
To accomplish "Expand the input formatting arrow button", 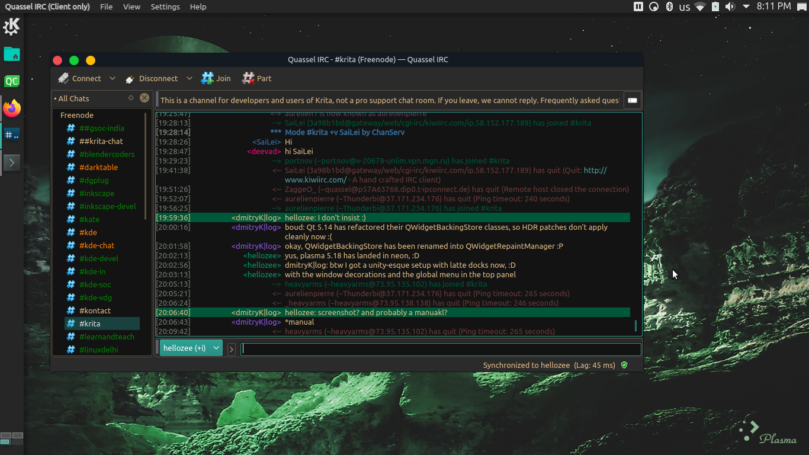I will point(231,349).
